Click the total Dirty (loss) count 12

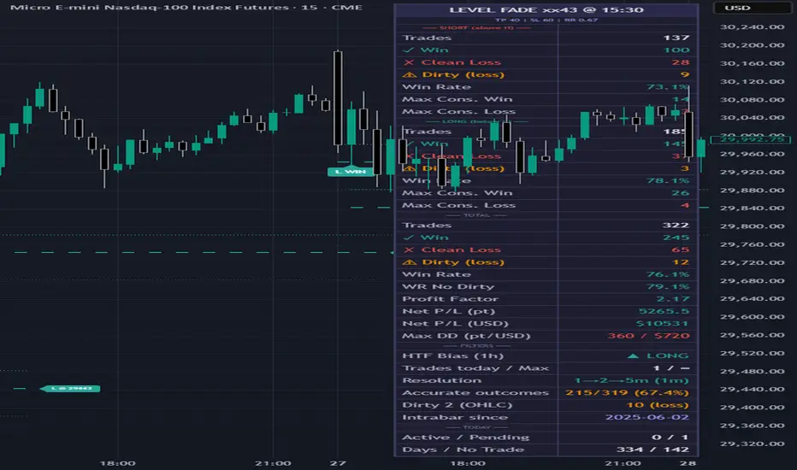[681, 262]
